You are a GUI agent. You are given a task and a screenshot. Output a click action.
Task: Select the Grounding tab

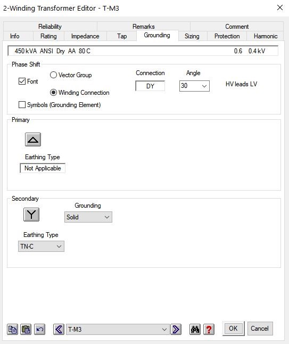click(157, 35)
